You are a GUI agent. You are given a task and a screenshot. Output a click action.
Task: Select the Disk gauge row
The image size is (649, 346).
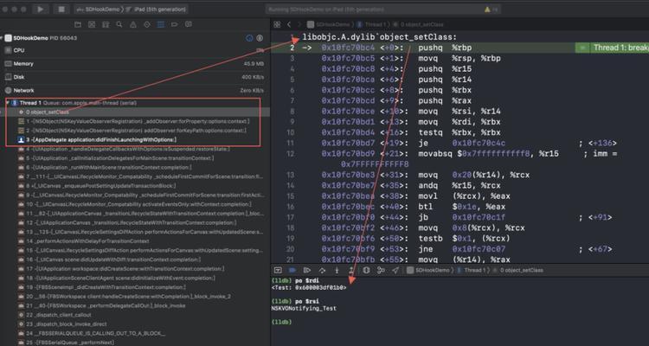pyautogui.click(x=135, y=77)
